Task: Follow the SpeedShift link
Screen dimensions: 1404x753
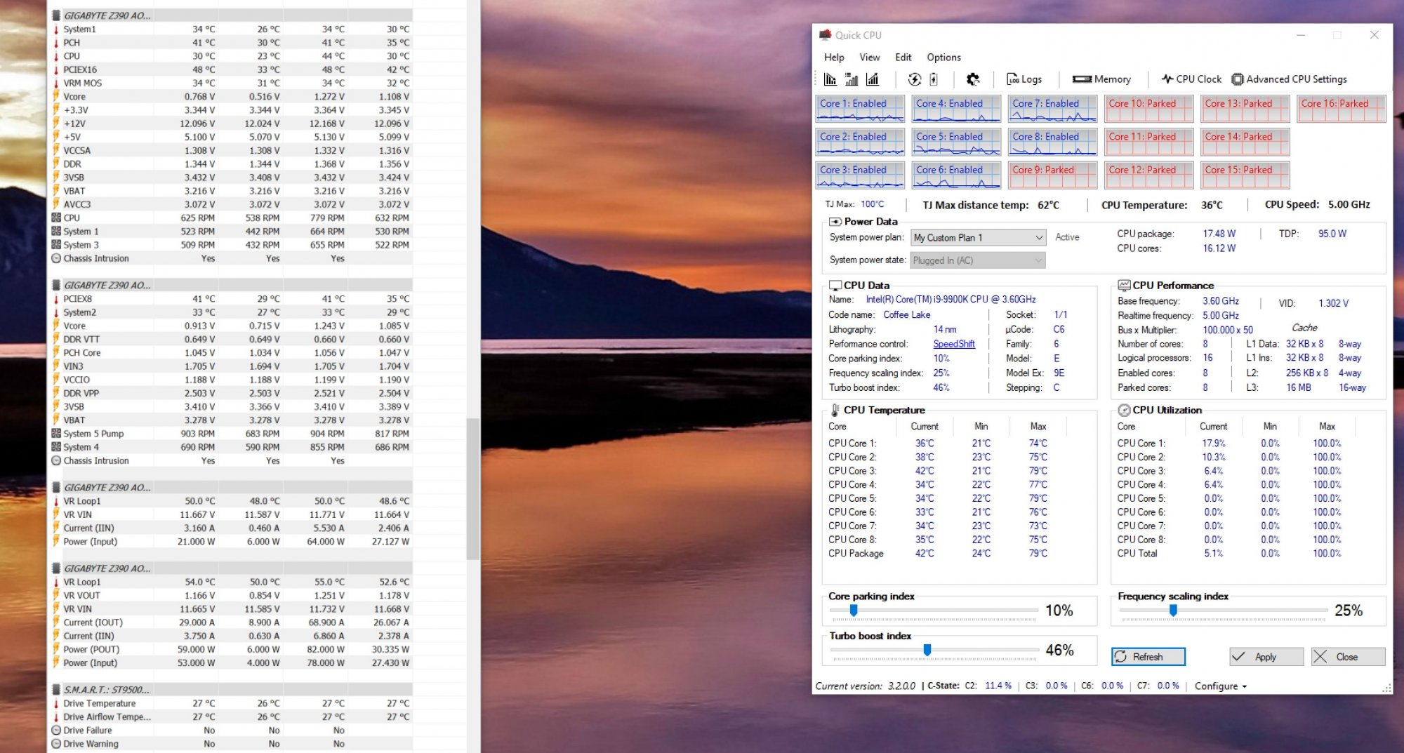Action: (x=953, y=344)
